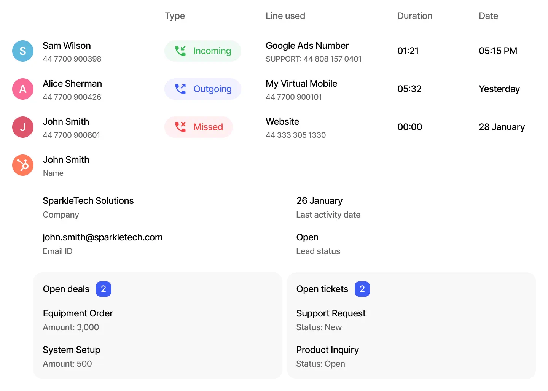Select the Date column header
Viewport: 548px width, 391px height.
488,16
